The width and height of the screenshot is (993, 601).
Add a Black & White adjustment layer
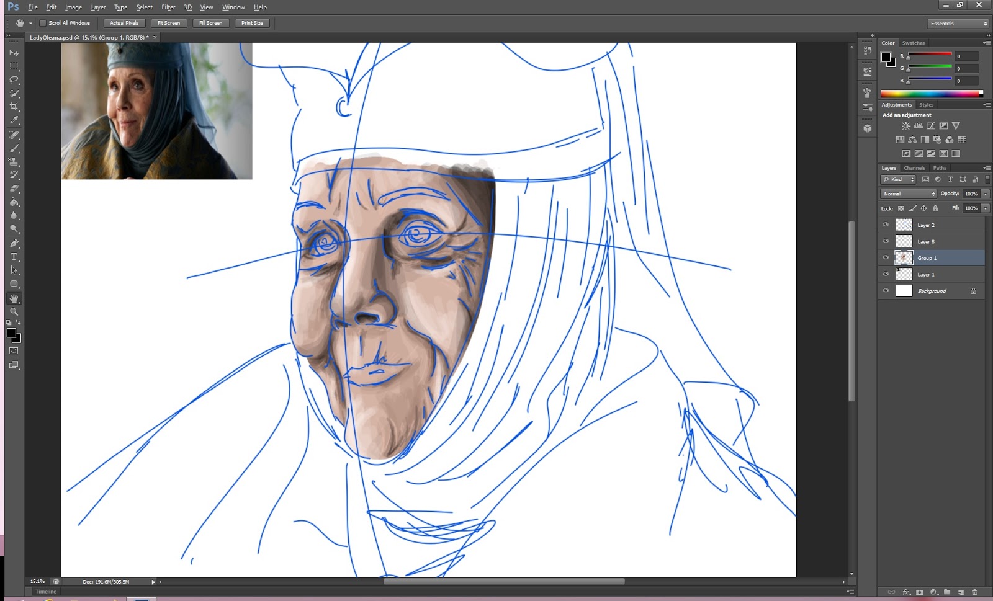(924, 140)
